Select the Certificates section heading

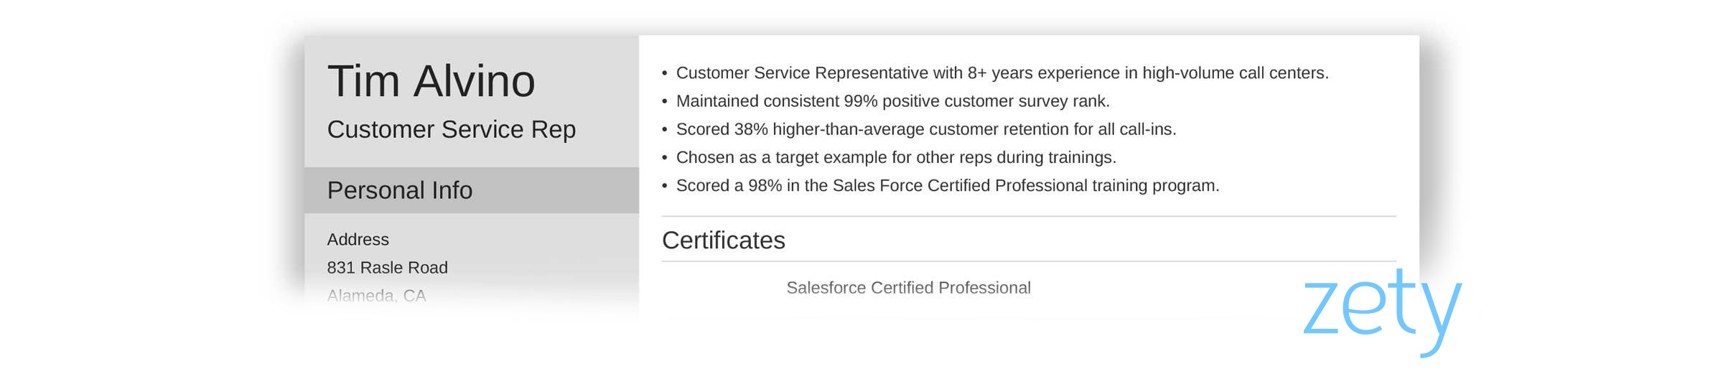[x=724, y=240]
